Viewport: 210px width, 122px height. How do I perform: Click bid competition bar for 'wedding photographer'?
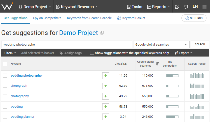click(172, 76)
